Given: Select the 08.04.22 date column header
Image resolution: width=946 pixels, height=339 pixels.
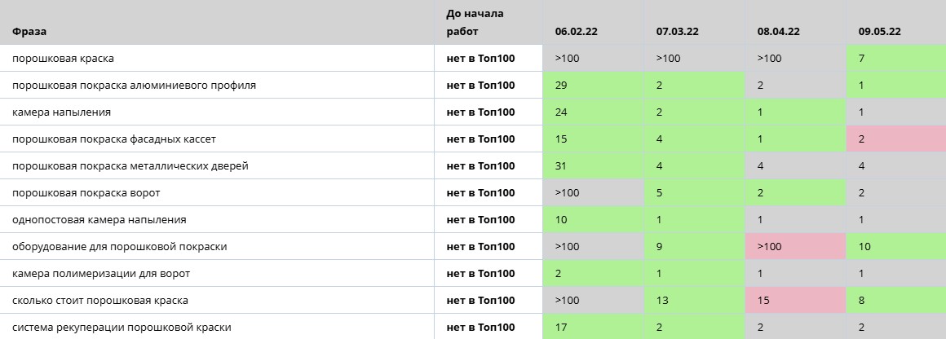Looking at the screenshot, I should click(x=779, y=32).
